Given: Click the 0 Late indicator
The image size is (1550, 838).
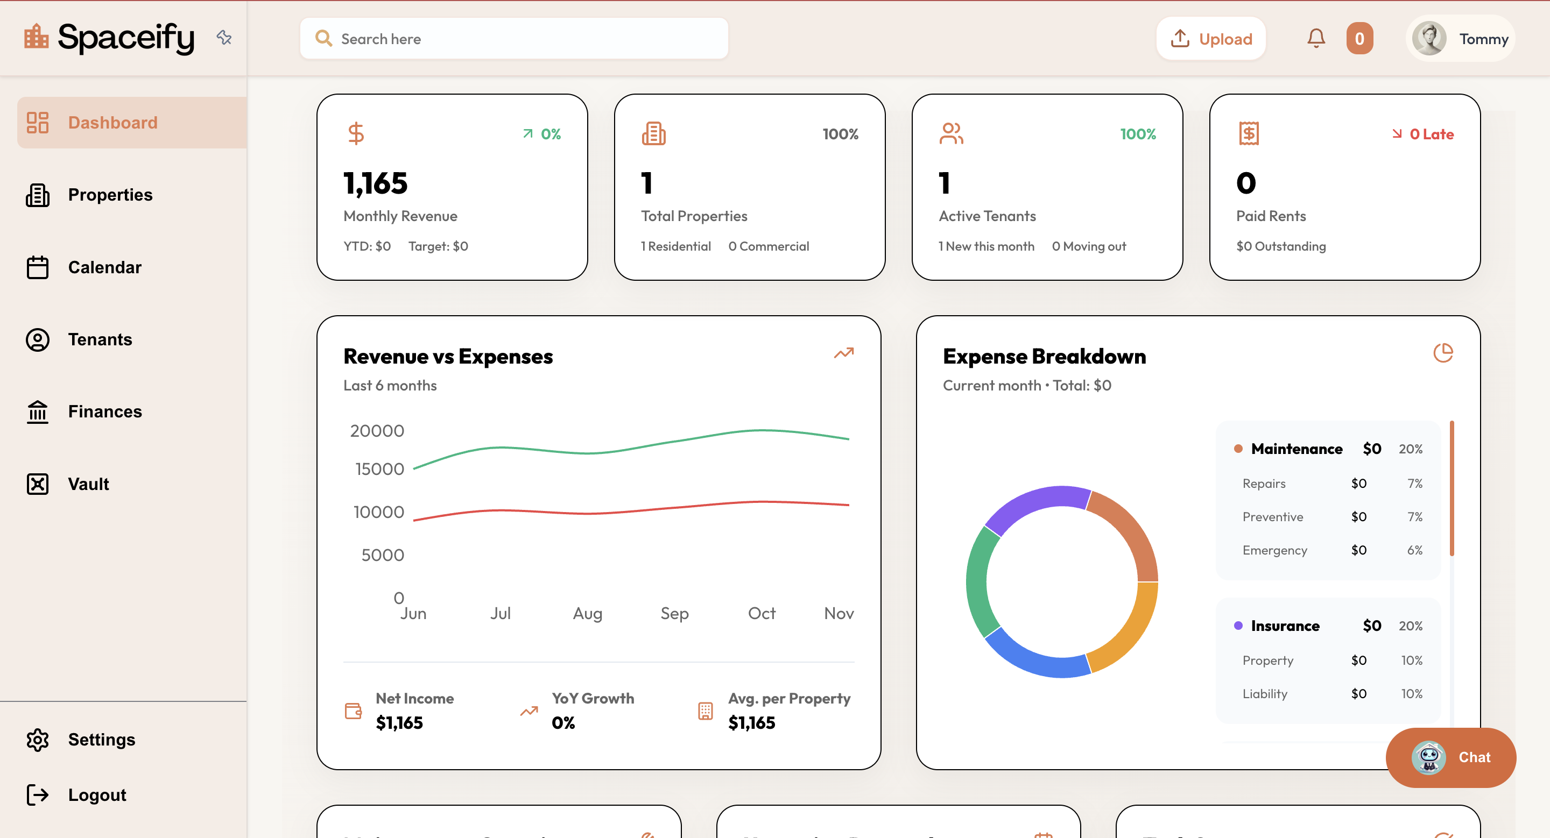Looking at the screenshot, I should pyautogui.click(x=1423, y=133).
